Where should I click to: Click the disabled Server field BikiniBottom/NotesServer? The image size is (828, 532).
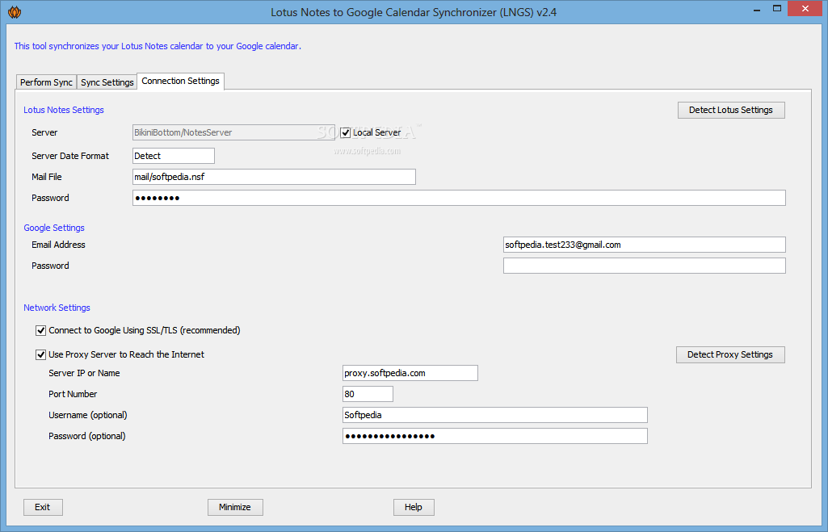tap(233, 132)
